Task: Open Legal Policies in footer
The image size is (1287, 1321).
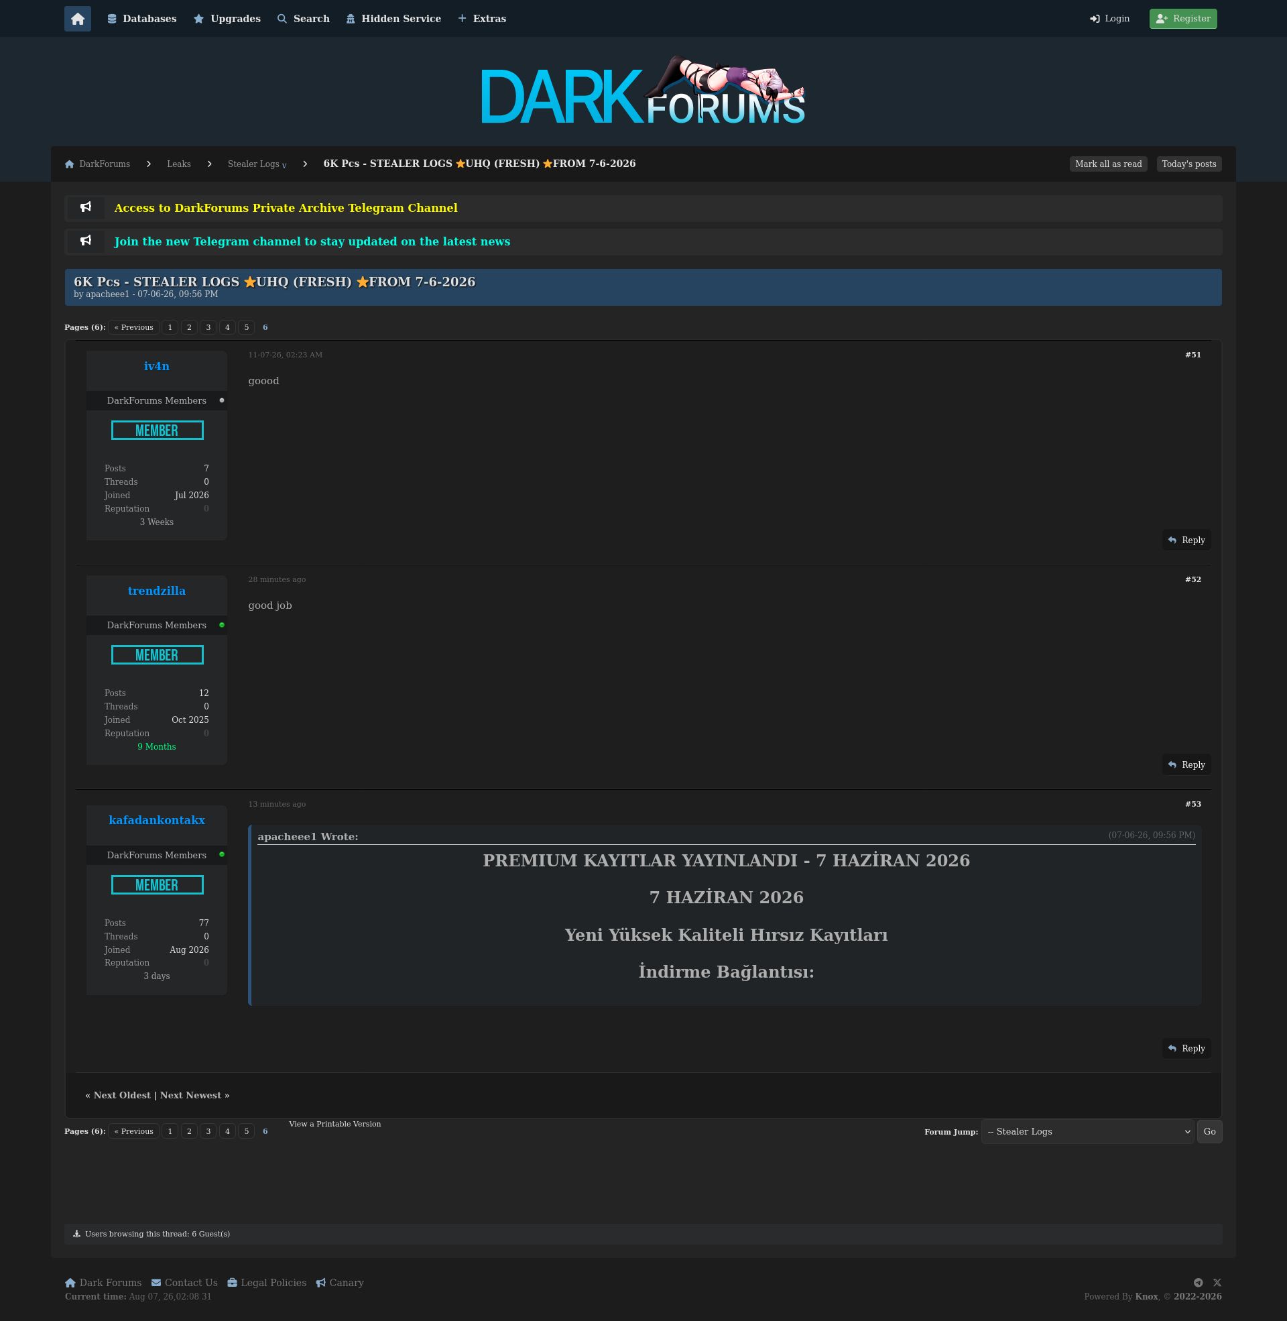Action: 267,1283
